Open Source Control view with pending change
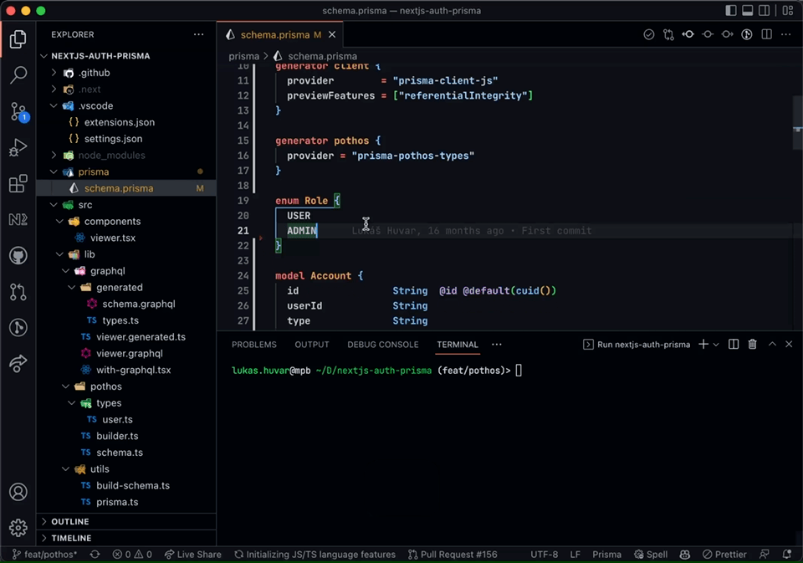The width and height of the screenshot is (803, 563). pos(18,111)
